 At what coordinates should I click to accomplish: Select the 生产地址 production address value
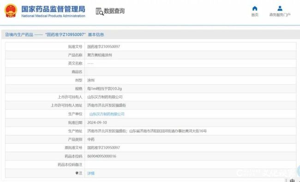point(147,131)
